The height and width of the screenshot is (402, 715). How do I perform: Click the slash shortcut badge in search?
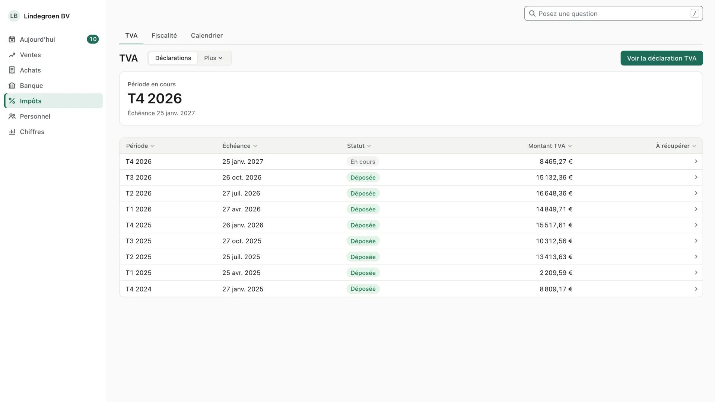695,13
